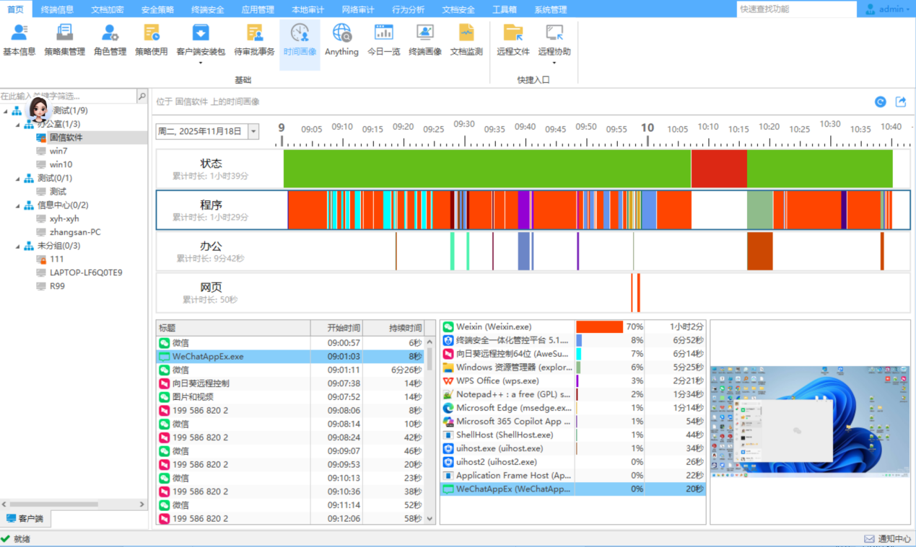The width and height of the screenshot is (916, 547).
Task: Select win10 in the computer tree
Action: coord(61,164)
